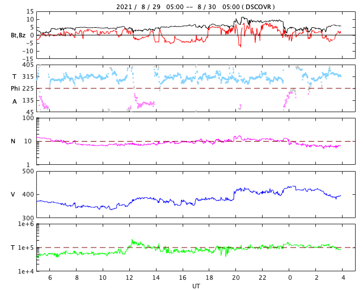Click the 100 density tick label

(28, 118)
